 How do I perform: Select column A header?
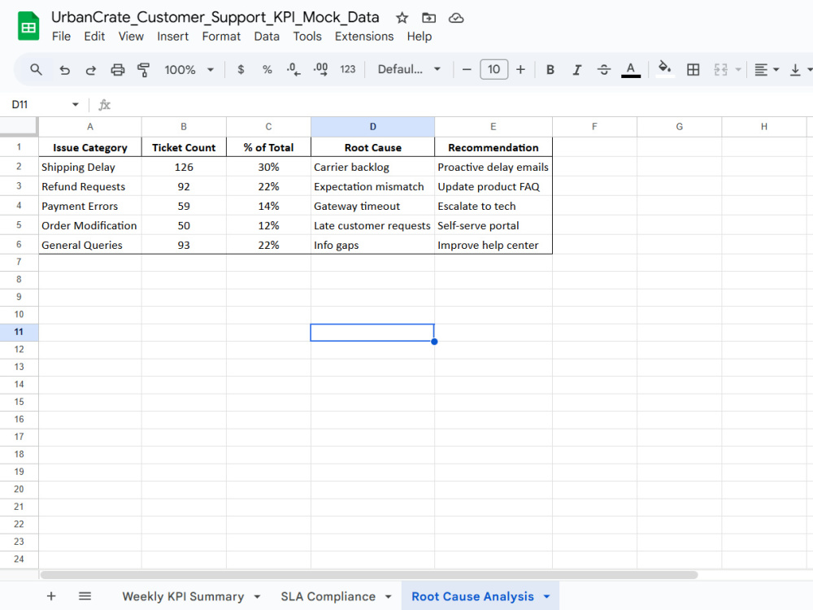[x=90, y=127]
